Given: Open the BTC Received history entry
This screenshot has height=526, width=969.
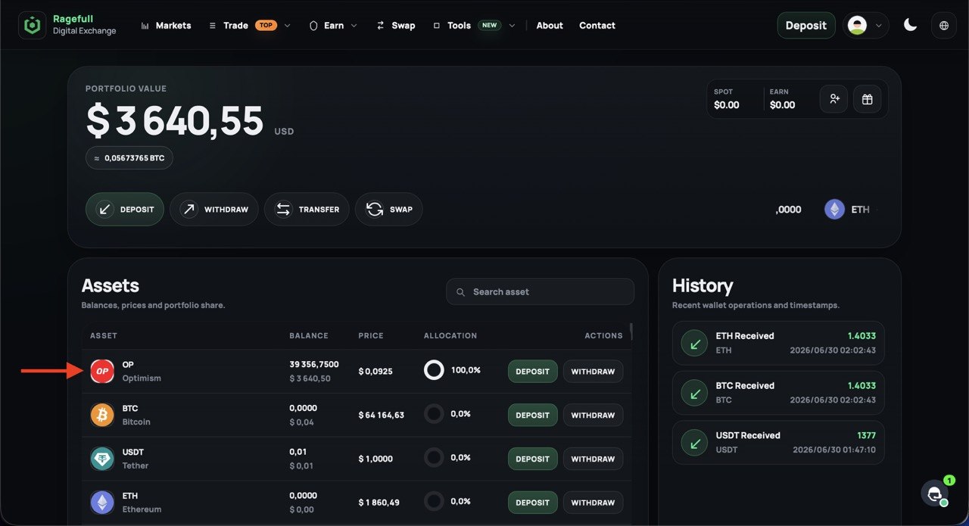Looking at the screenshot, I should pyautogui.click(x=778, y=393).
